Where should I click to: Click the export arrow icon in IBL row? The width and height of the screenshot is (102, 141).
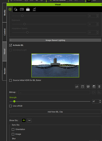point(94,87)
